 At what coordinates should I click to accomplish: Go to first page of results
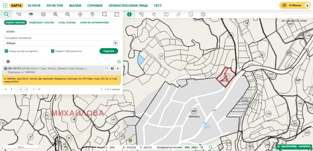(x=6, y=89)
